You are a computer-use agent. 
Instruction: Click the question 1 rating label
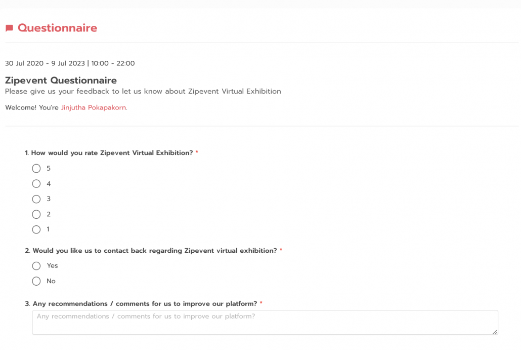point(109,153)
